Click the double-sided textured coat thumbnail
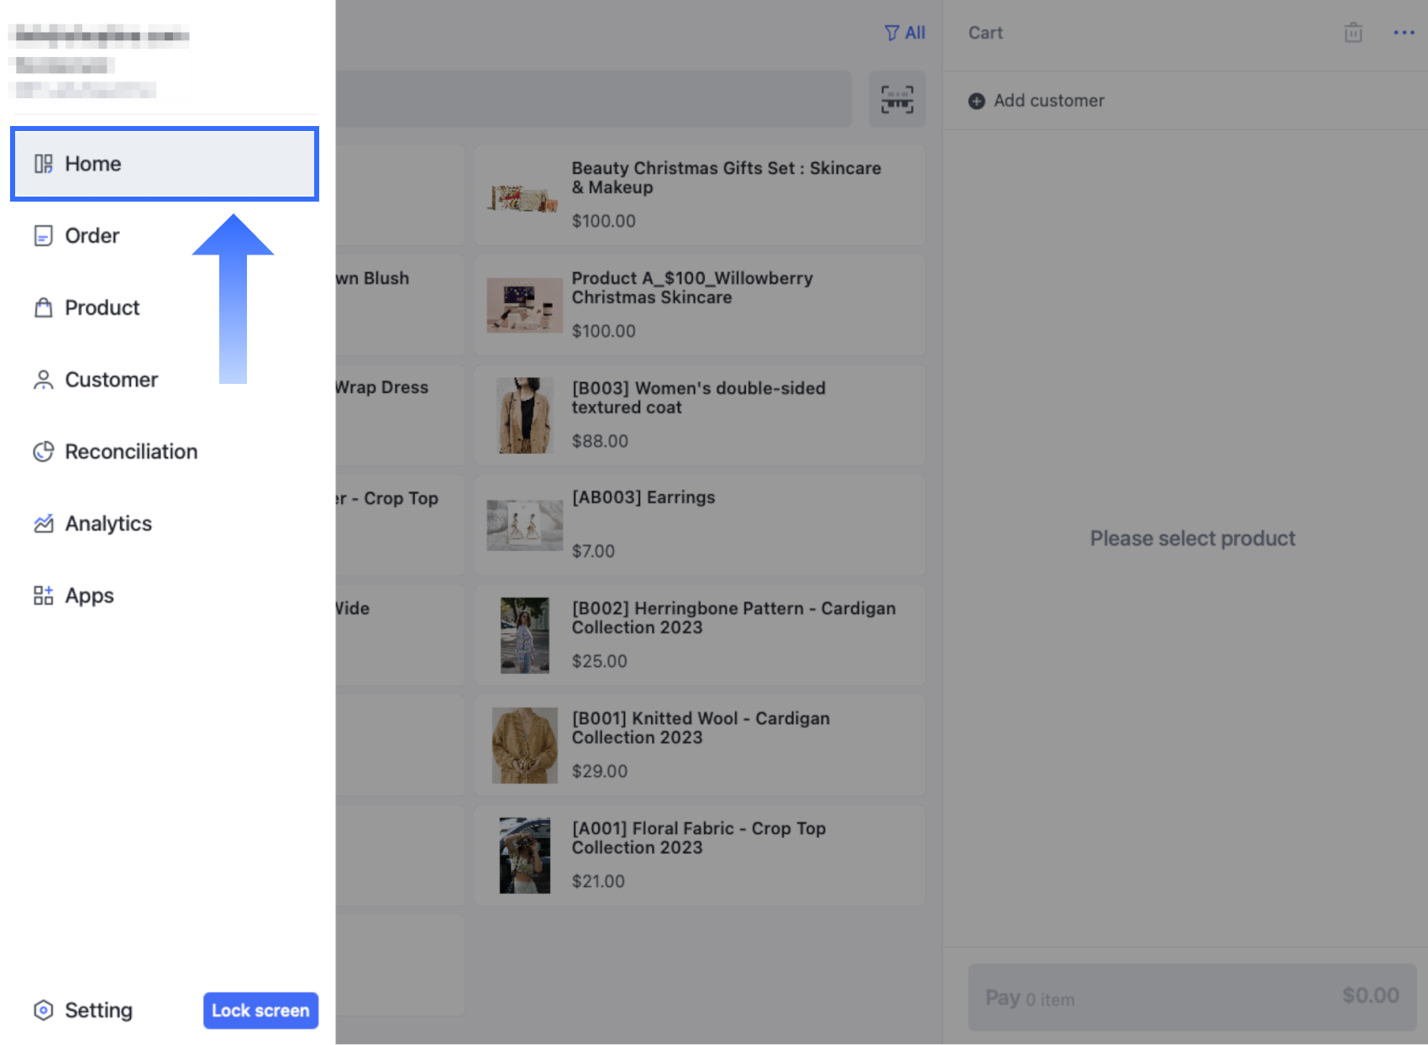1428x1045 pixels. point(525,415)
